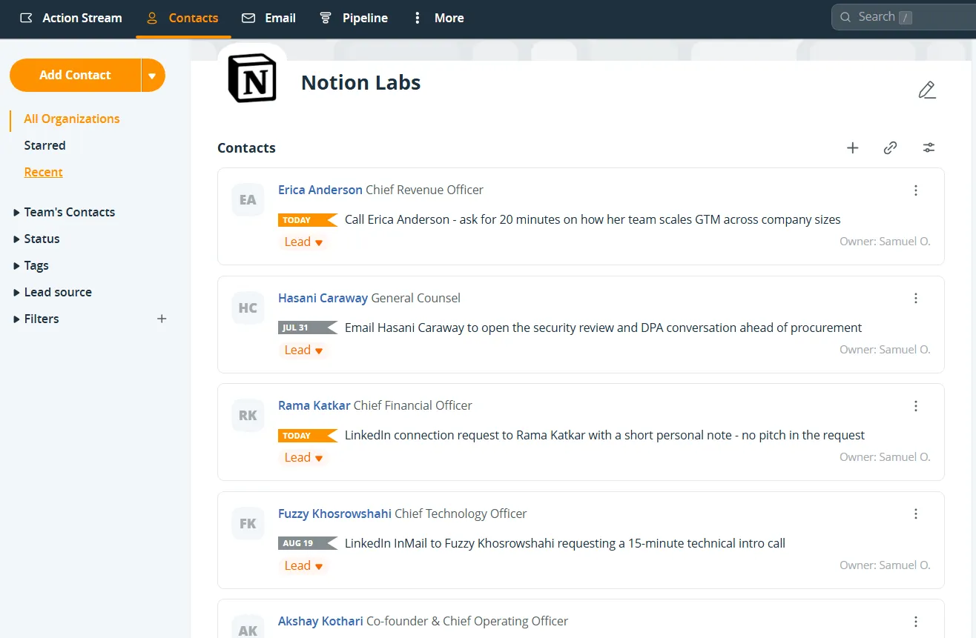
Task: Click Owner: Samuel O. on Erica Anderson's card
Action: 885,242
